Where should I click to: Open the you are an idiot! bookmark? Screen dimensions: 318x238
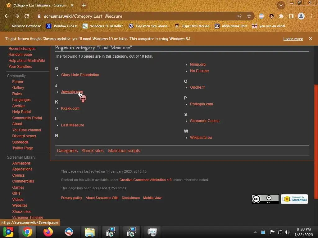pos(269,26)
